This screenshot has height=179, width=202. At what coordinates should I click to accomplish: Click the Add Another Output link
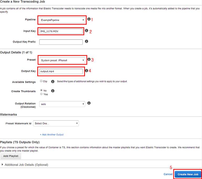pos(52,135)
